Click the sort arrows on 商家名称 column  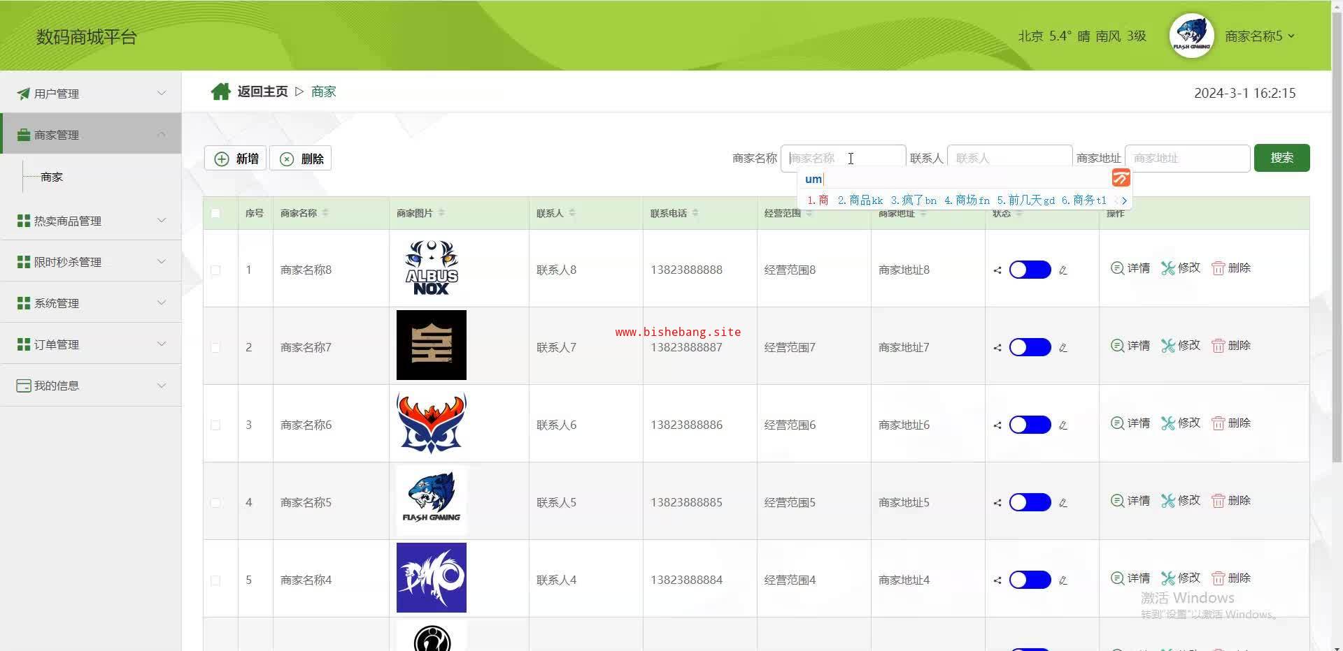[x=325, y=213]
